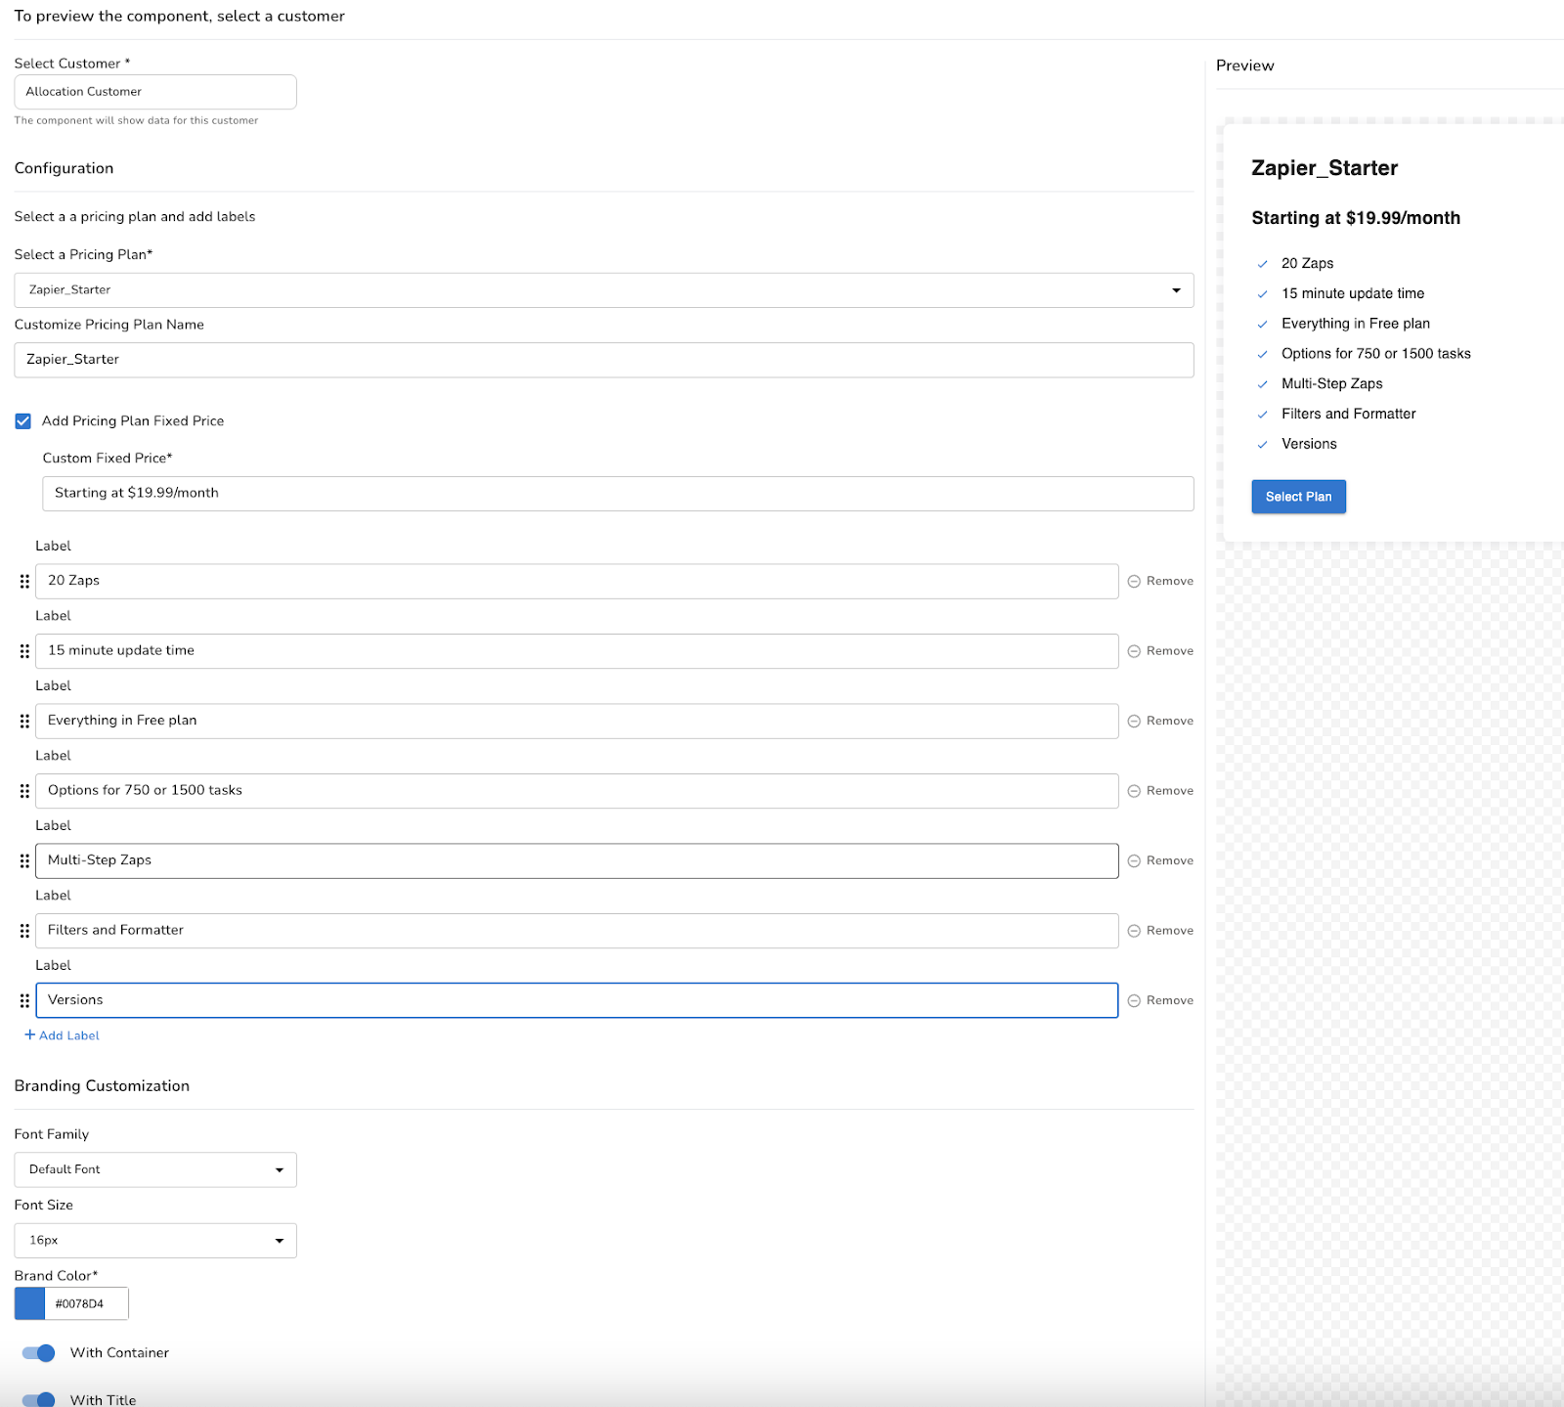Image resolution: width=1564 pixels, height=1407 pixels.
Task: Click the 20 Zaps label input
Action: click(577, 581)
